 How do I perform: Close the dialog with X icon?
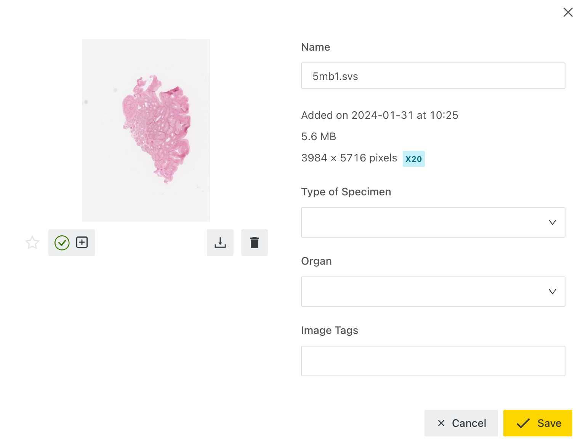coord(568,12)
